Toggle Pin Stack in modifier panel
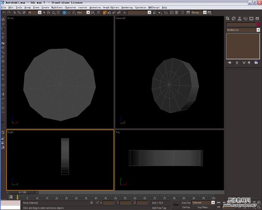Screen dimensions: 262x210 pyautogui.click(x=229, y=63)
